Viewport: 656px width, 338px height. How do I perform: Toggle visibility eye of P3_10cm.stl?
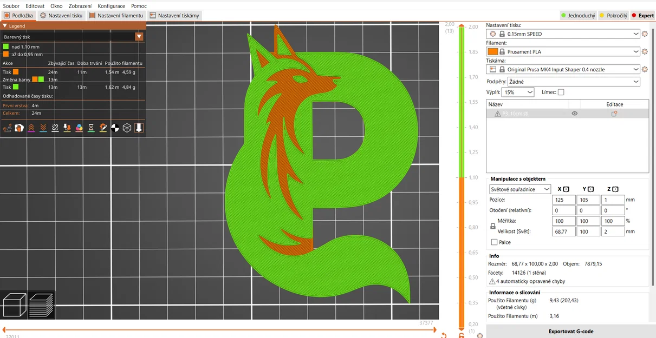point(574,114)
